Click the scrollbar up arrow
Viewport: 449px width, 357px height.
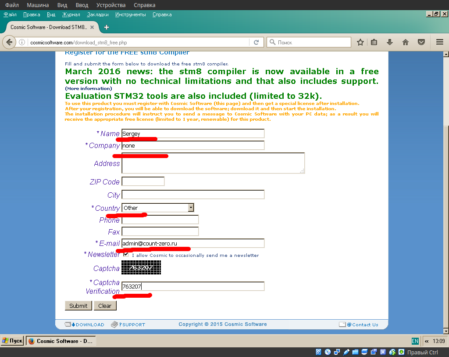pyautogui.click(x=446, y=54)
